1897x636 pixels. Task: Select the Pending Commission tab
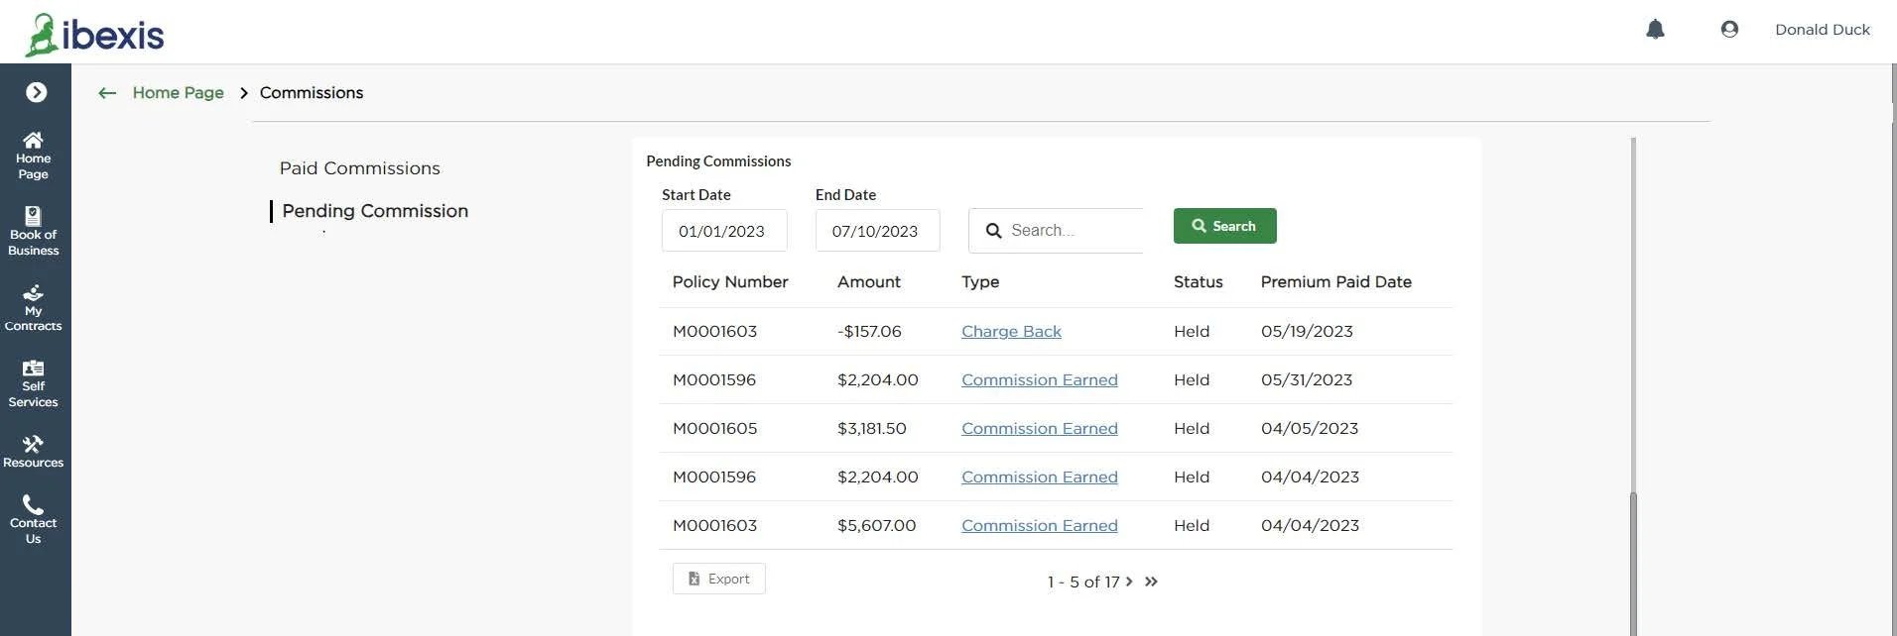click(x=375, y=211)
